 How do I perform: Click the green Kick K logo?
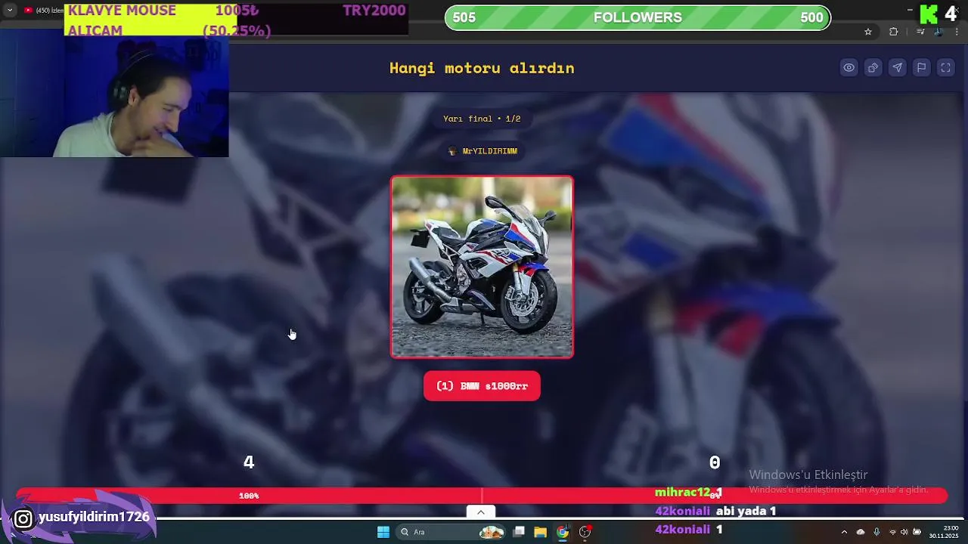point(929,14)
